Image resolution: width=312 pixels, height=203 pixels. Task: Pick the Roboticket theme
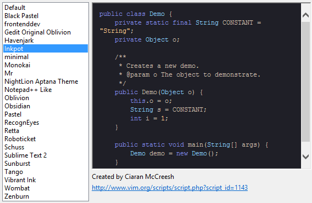pos(46,139)
